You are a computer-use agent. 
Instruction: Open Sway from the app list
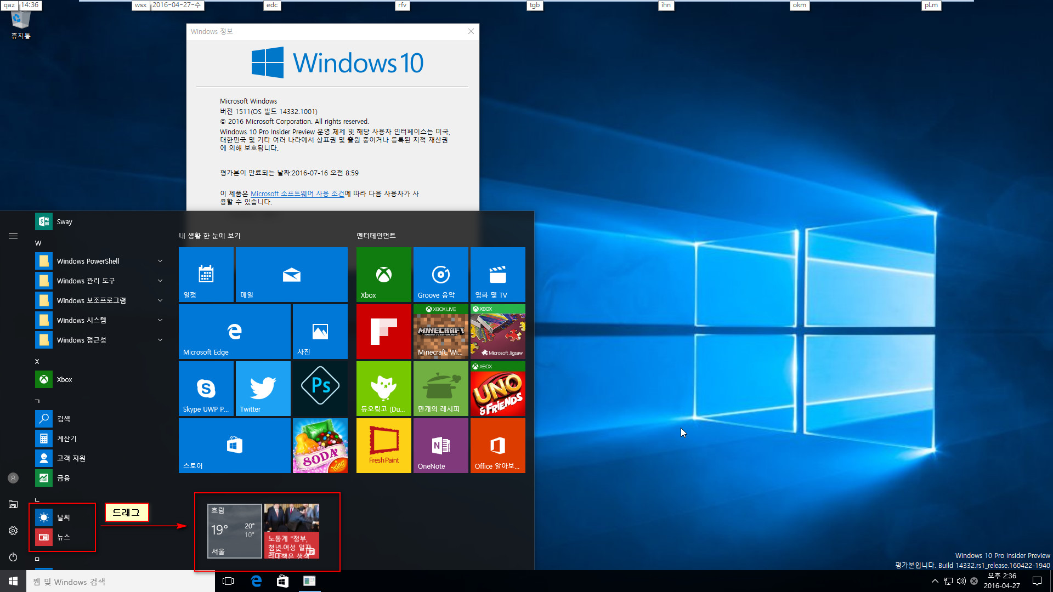click(100, 221)
